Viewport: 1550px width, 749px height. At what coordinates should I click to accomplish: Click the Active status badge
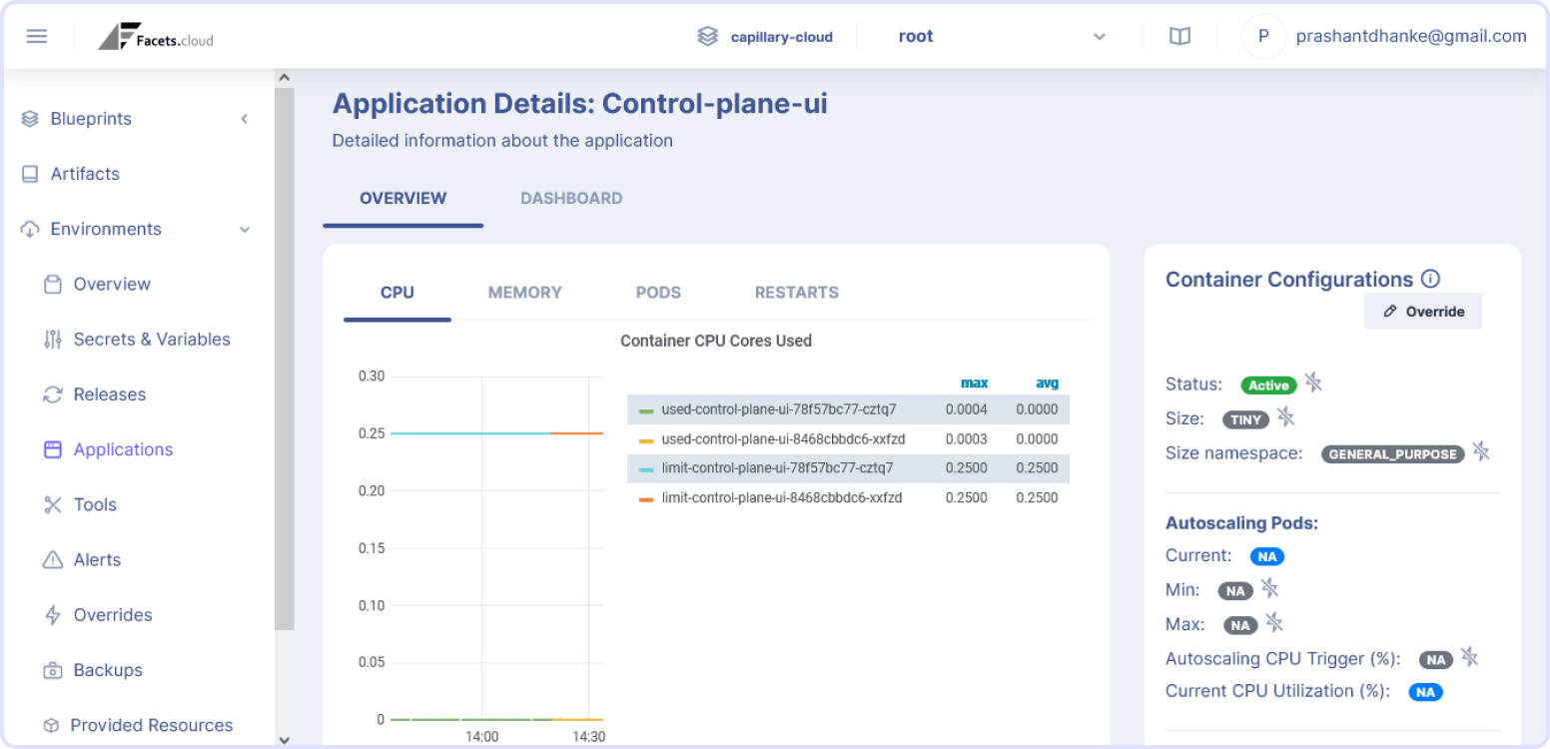1268,385
